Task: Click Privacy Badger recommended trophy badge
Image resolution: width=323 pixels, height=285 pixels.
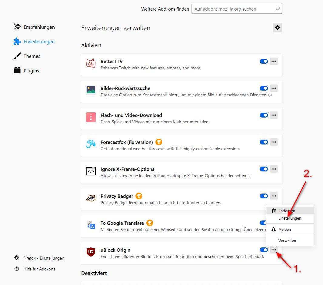Action: point(139,196)
